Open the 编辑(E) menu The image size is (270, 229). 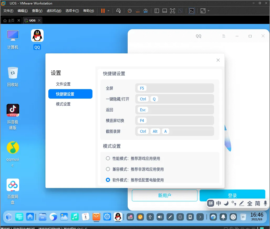[x=23, y=11]
